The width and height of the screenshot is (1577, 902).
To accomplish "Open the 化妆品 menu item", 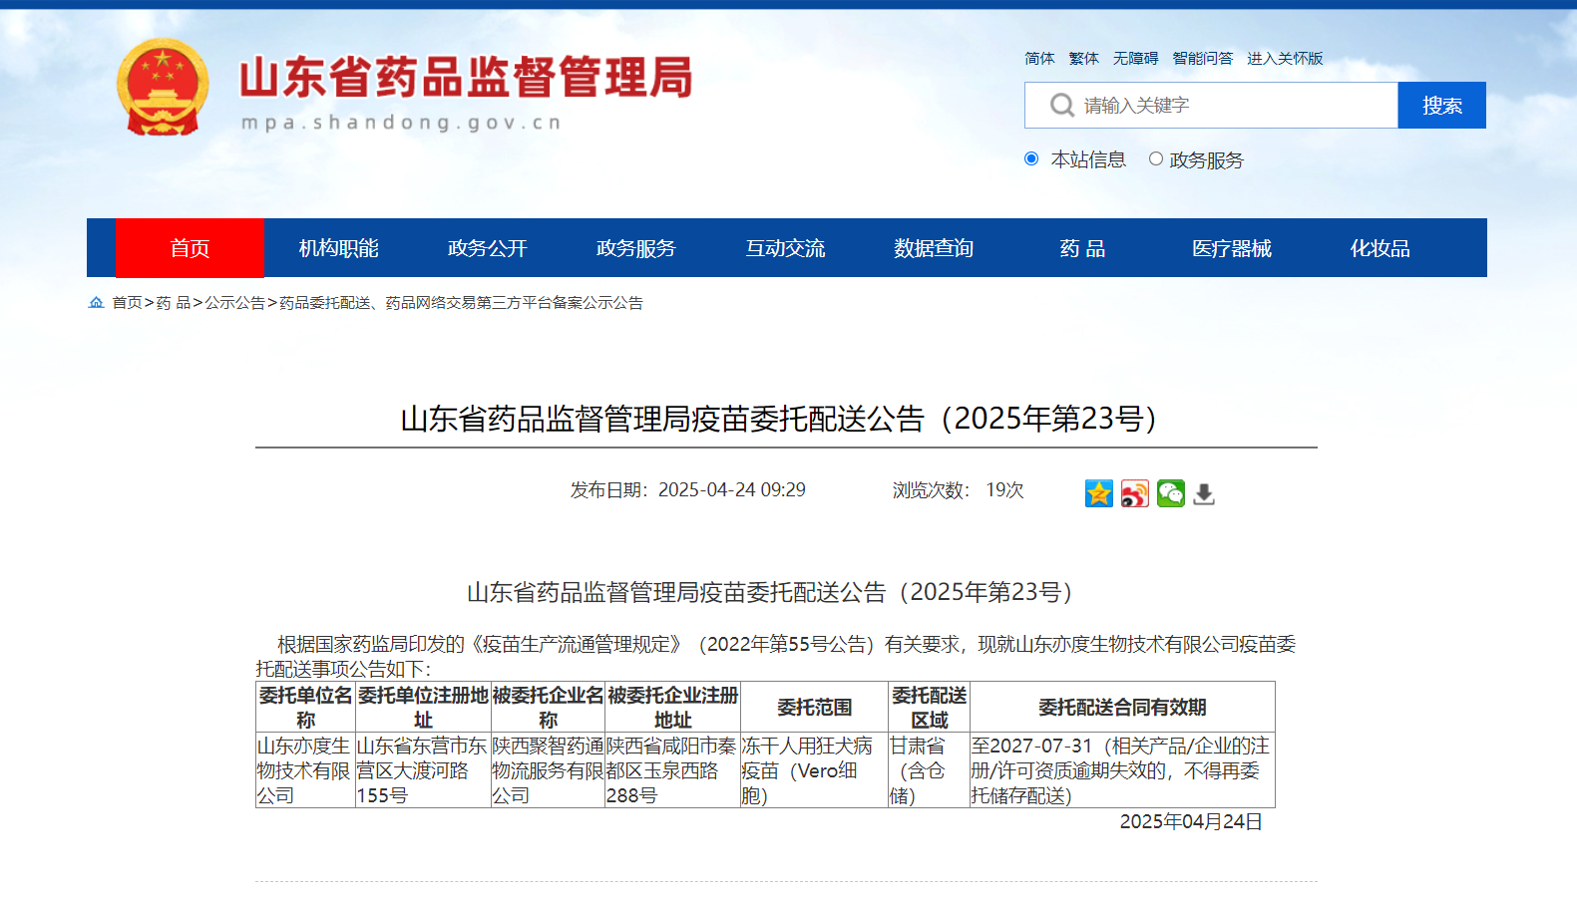I will (1380, 248).
